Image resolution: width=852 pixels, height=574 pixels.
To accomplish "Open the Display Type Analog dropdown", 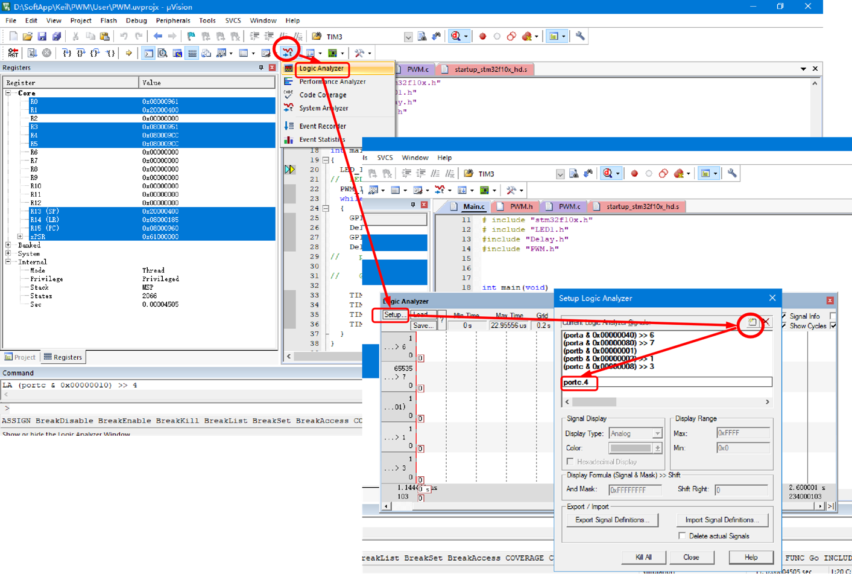I will (x=656, y=433).
